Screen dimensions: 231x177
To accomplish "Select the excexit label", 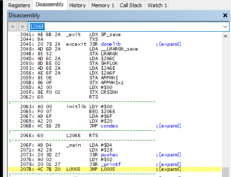I will click(x=76, y=44).
